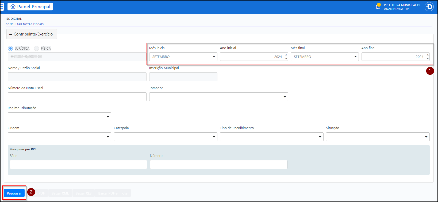Viewport: 438px width, 202px height.
Task: Click the Baixar PDF em lote button
Action: (113, 193)
